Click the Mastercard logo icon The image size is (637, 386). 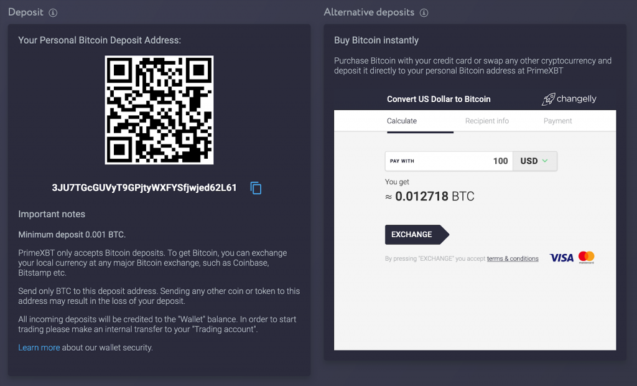[586, 257]
